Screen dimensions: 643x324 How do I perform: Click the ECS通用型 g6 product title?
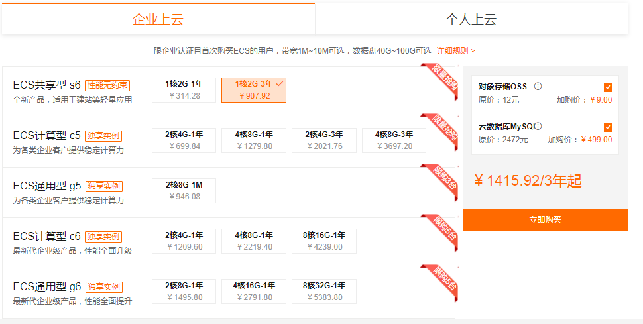click(47, 286)
